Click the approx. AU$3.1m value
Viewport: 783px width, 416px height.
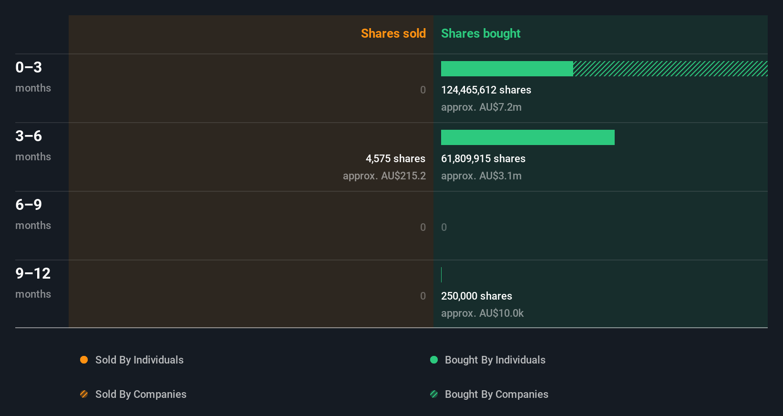point(481,176)
